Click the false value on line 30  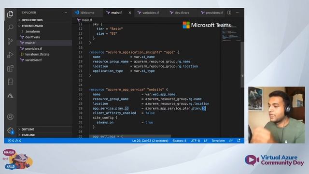[150, 113]
